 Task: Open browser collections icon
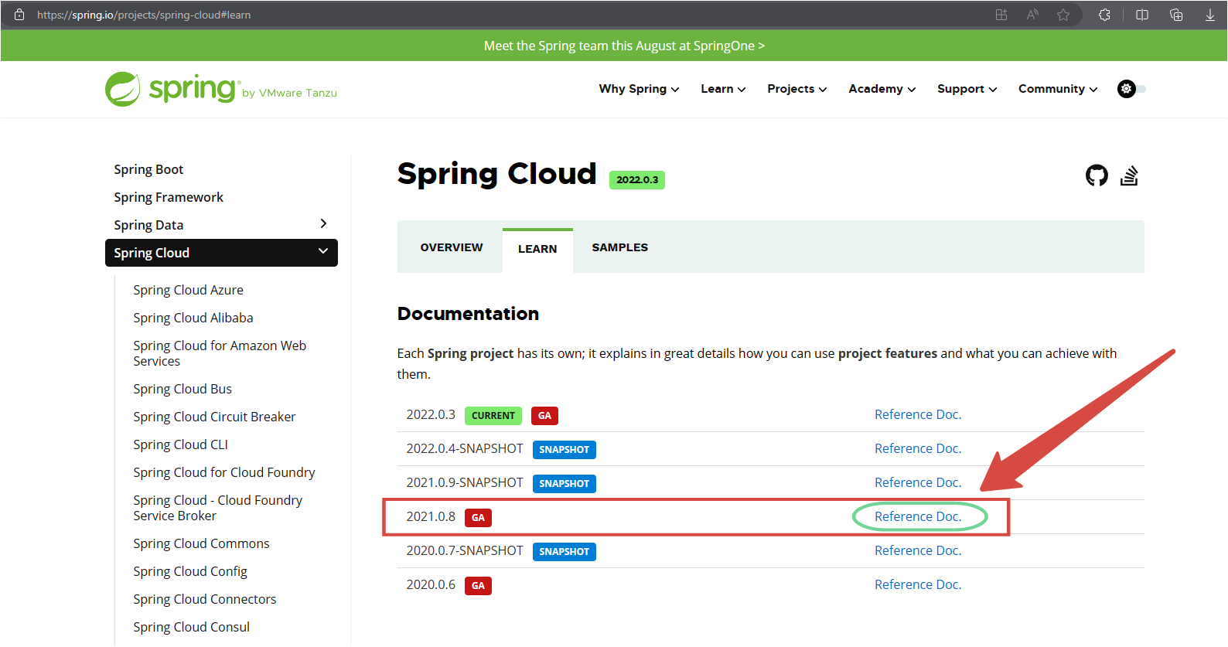(1176, 15)
